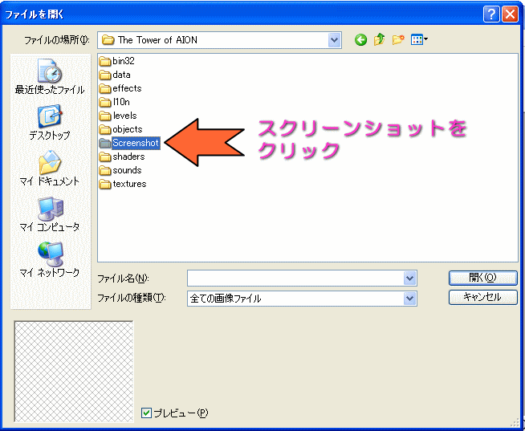Select the Screenshot folder

tap(129, 143)
